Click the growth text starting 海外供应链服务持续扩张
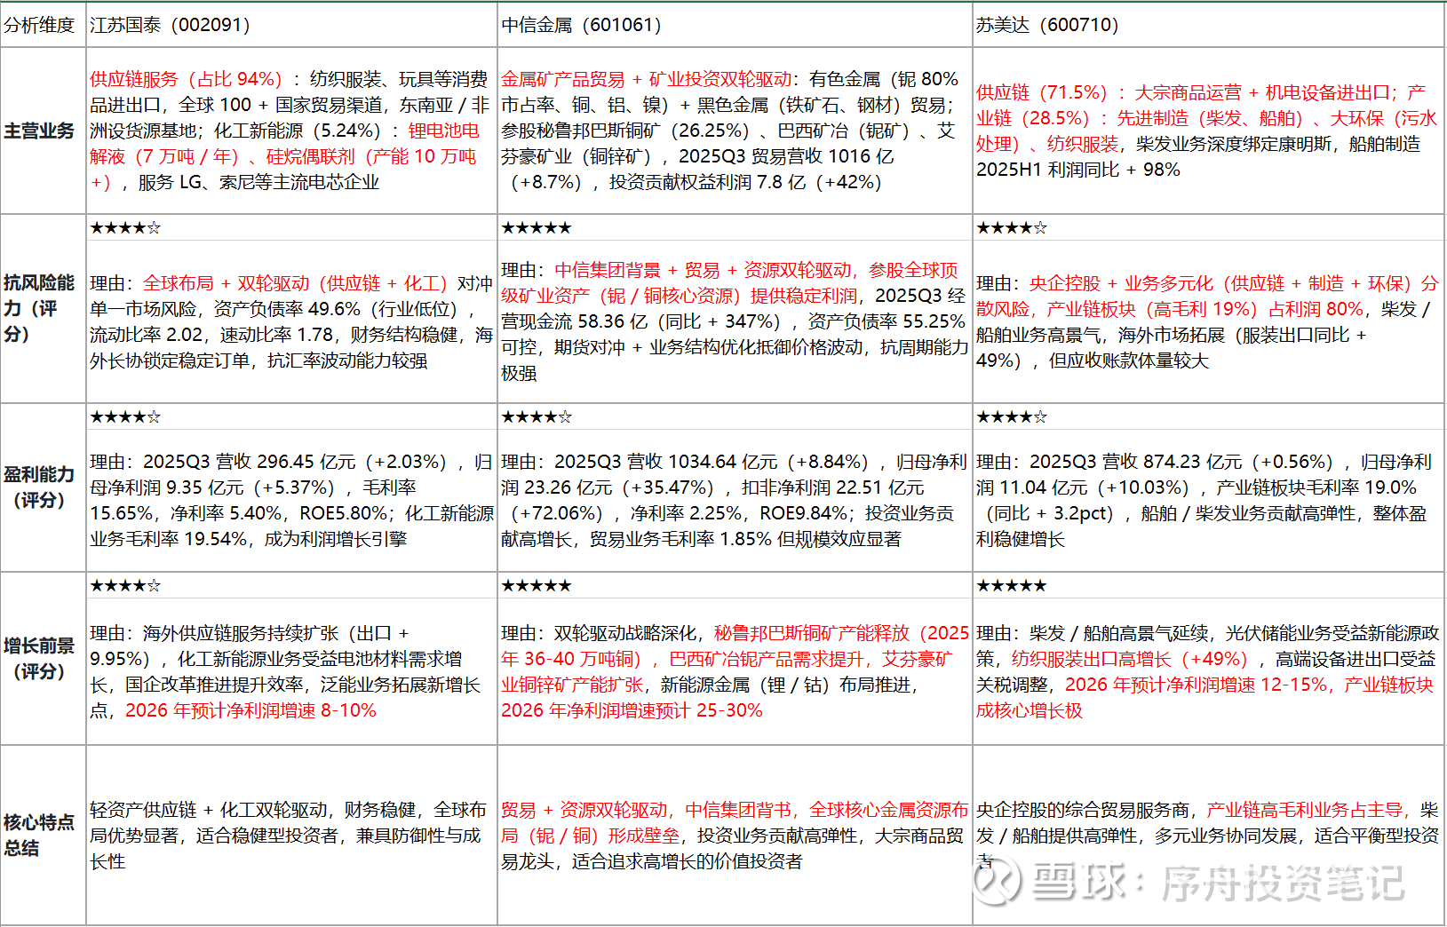This screenshot has width=1447, height=927. [x=286, y=671]
